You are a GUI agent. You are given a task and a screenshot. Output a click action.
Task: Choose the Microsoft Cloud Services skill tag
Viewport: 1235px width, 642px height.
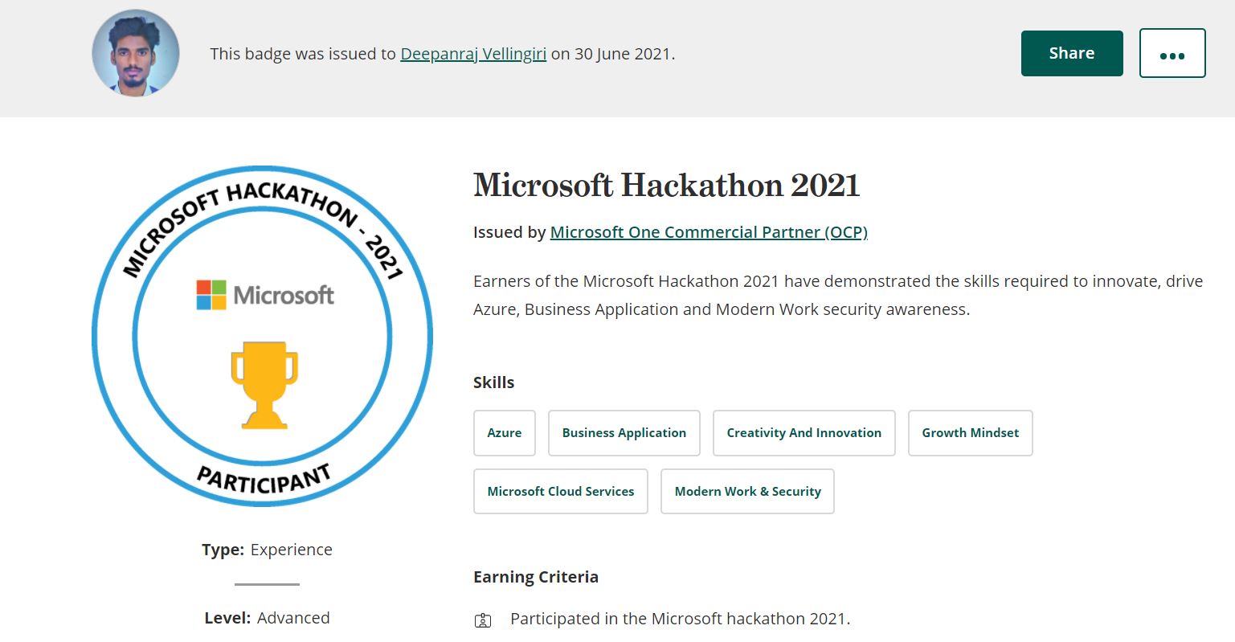coord(560,492)
